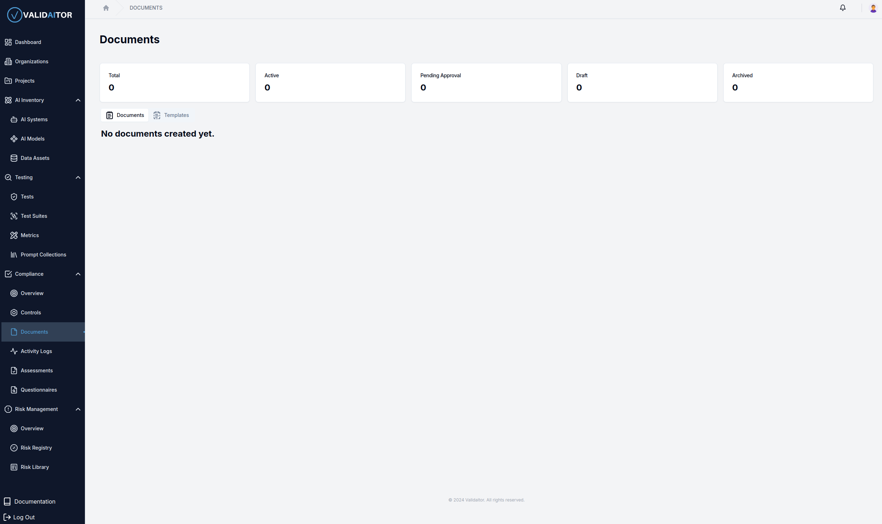Collapse the Compliance section
This screenshot has height=524, width=882.
tap(78, 274)
